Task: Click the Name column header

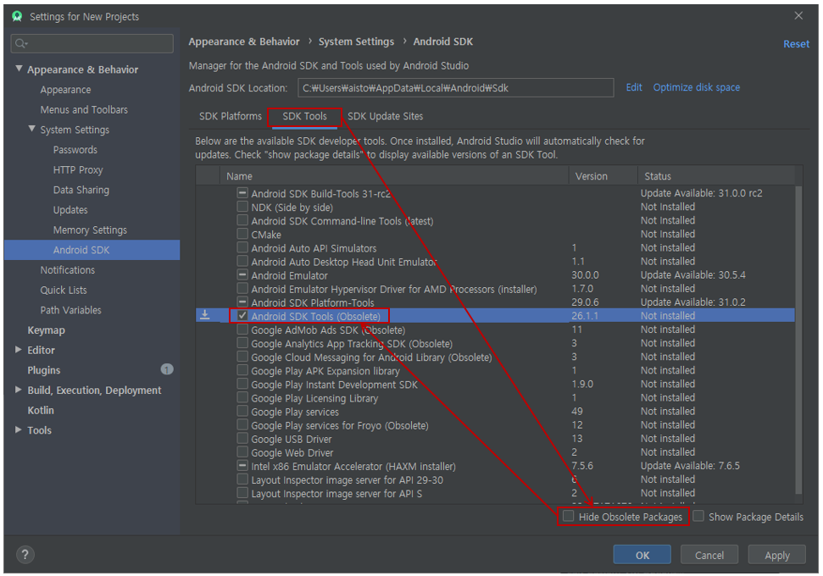Action: click(394, 175)
